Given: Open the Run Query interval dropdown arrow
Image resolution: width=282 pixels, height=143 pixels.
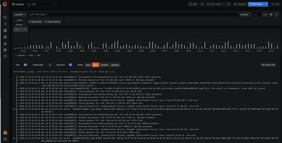Looking at the screenshot, I should (x=266, y=4).
